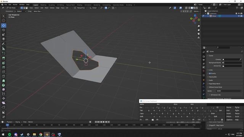Switch to the UV Editing workspace tab
This screenshot has height=137, width=244.
[x=60, y=5]
